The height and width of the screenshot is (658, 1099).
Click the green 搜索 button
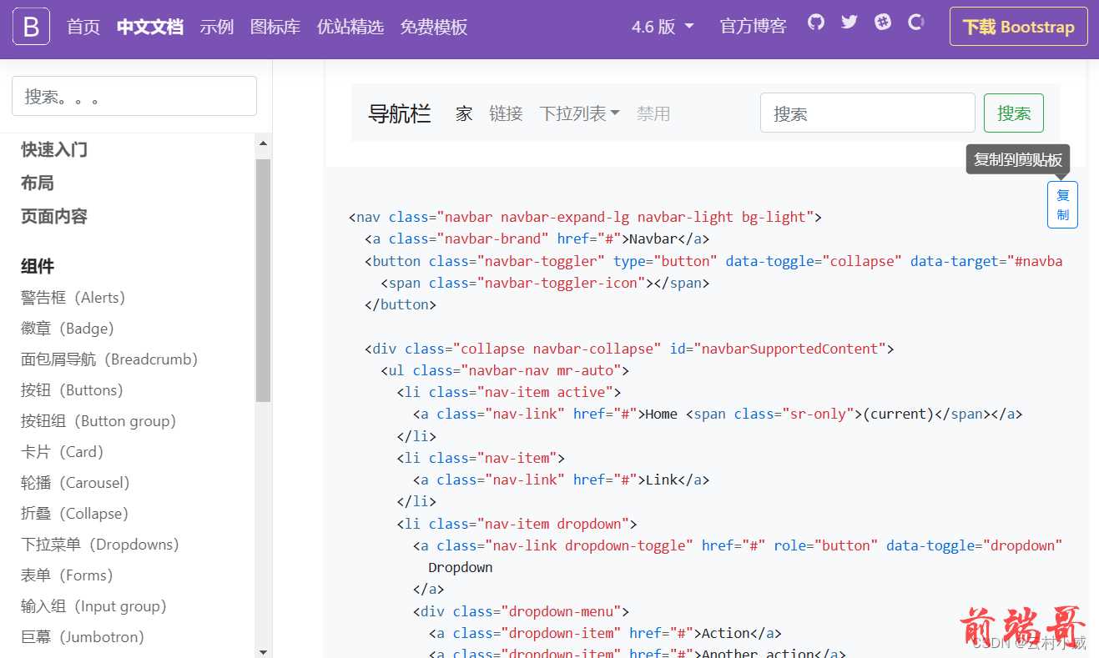pos(1013,113)
